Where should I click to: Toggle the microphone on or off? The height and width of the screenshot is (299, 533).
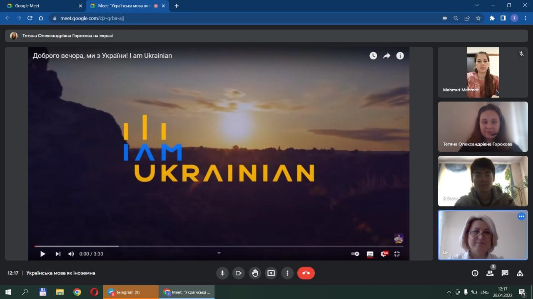(222, 273)
